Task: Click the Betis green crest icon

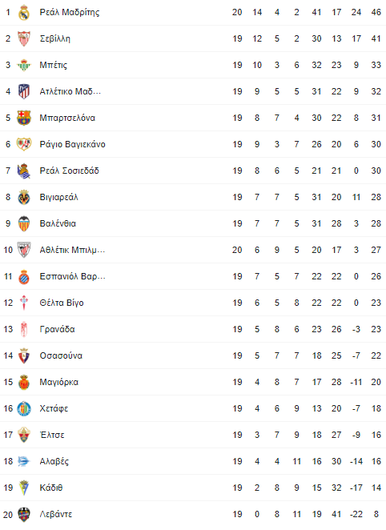Action: point(24,65)
